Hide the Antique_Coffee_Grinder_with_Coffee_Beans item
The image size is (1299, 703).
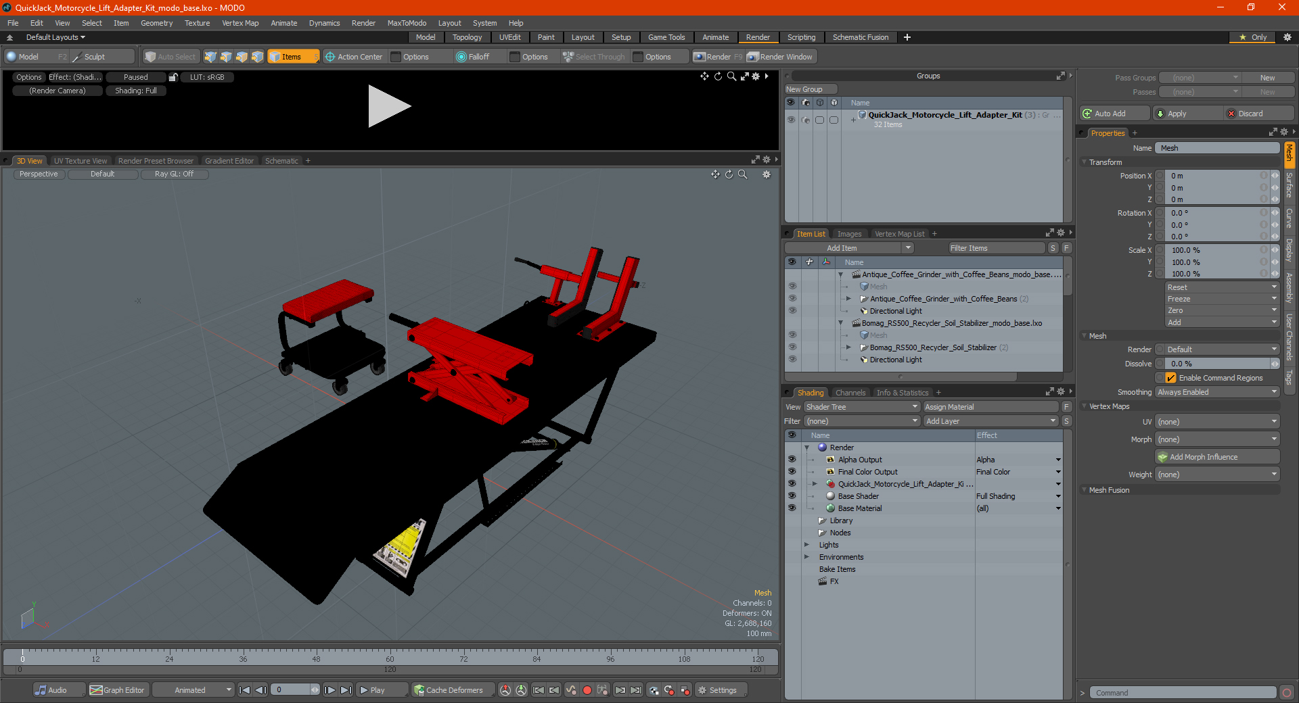click(792, 299)
